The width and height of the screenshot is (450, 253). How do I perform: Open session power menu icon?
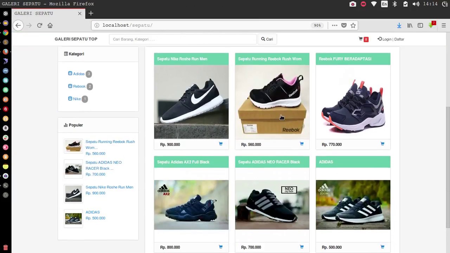(445, 4)
